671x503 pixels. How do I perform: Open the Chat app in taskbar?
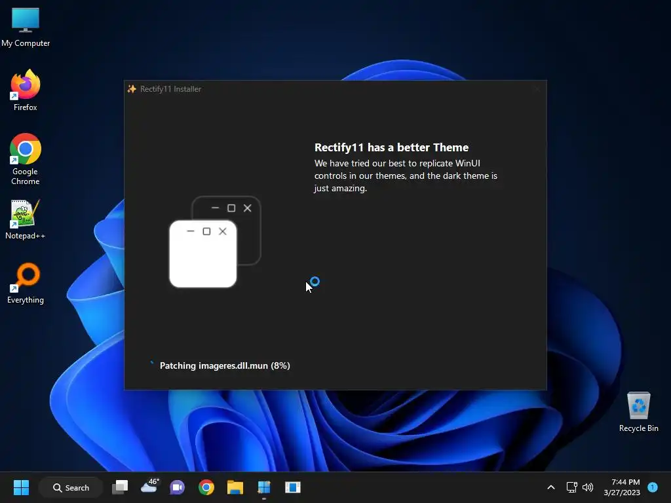(x=177, y=487)
